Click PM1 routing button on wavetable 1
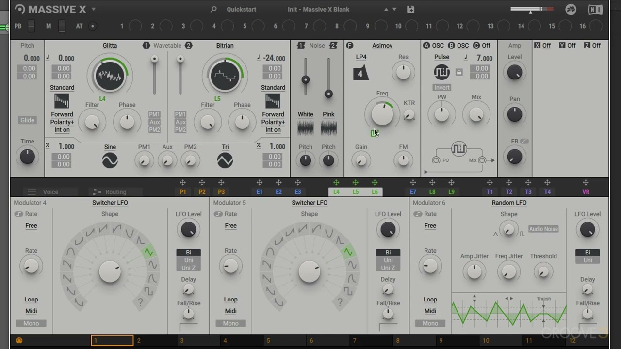Image resolution: width=621 pixels, height=349 pixels. pyautogui.click(x=154, y=114)
